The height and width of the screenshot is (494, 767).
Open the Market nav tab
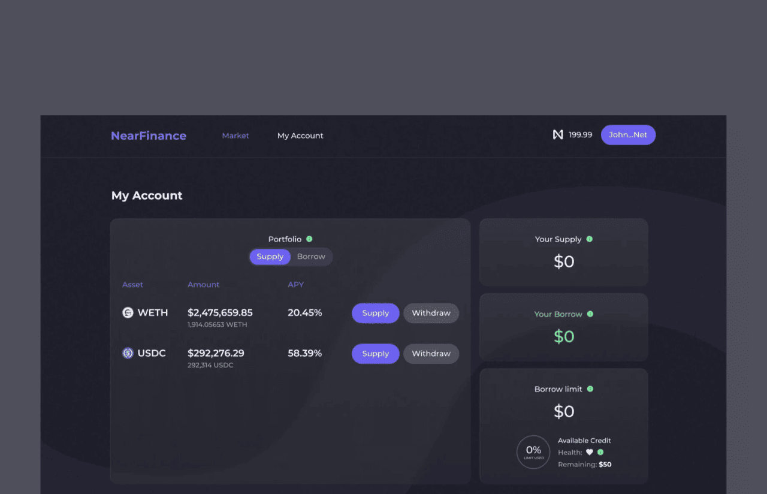coord(235,135)
